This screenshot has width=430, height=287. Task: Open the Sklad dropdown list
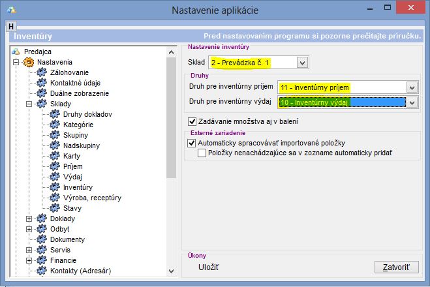(301, 63)
